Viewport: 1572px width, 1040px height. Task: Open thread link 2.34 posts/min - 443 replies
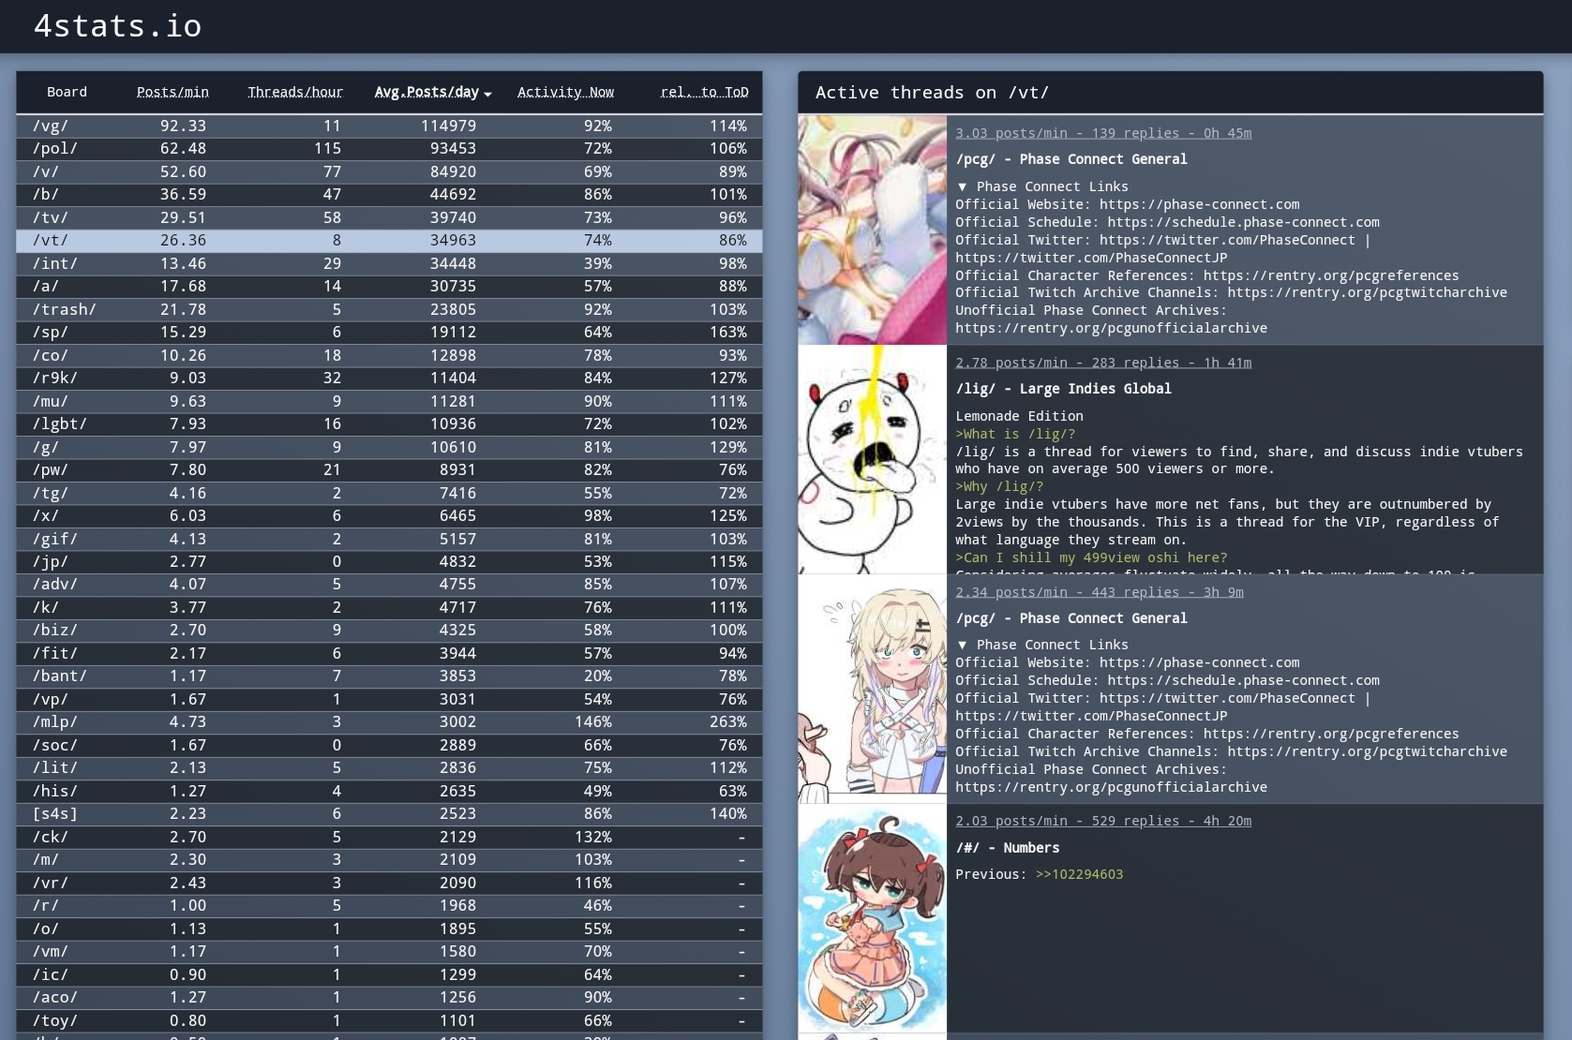(x=1100, y=592)
